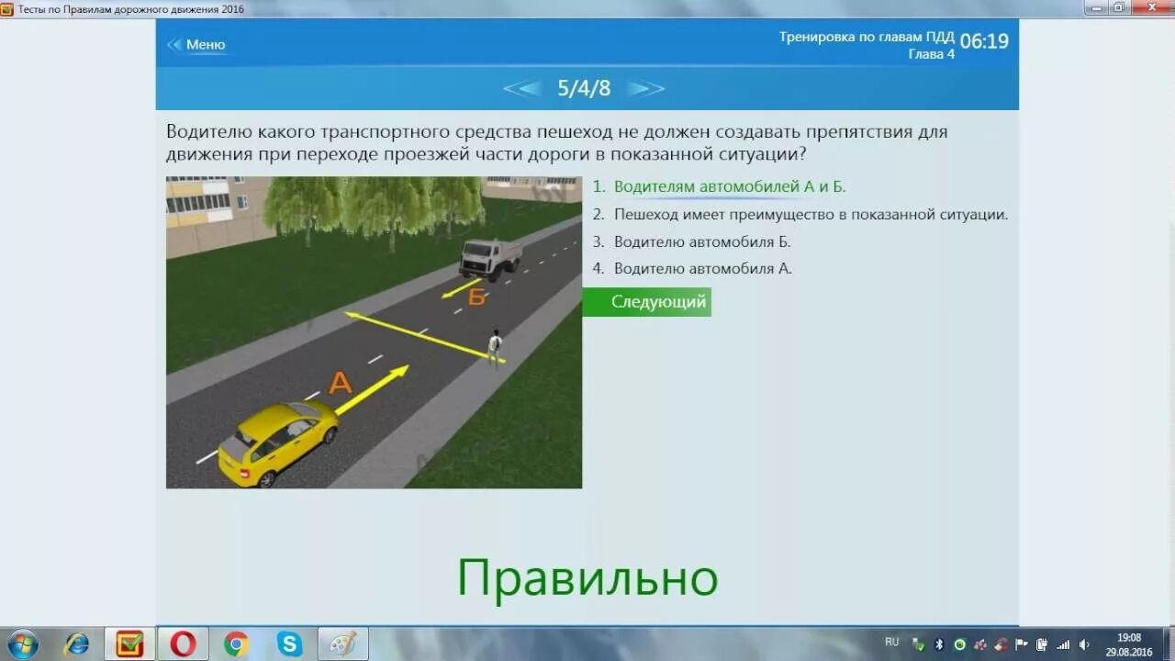The height and width of the screenshot is (661, 1175).
Task: Select answer 2 Пешеход имеет преимущество
Action: [x=800, y=214]
